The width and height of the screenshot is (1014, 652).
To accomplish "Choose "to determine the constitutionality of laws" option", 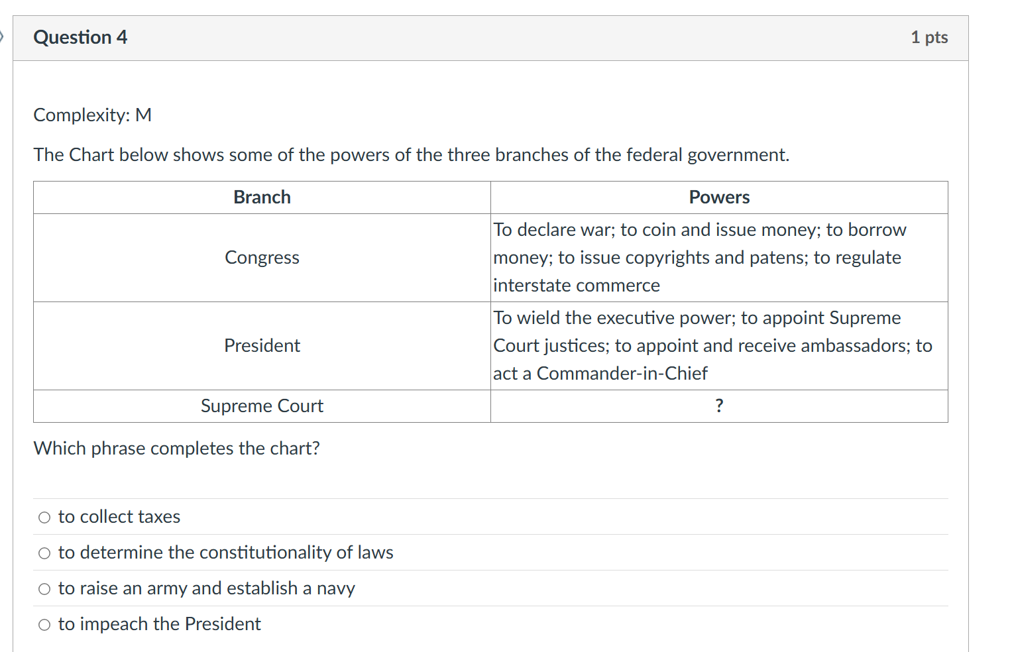I will 44,553.
